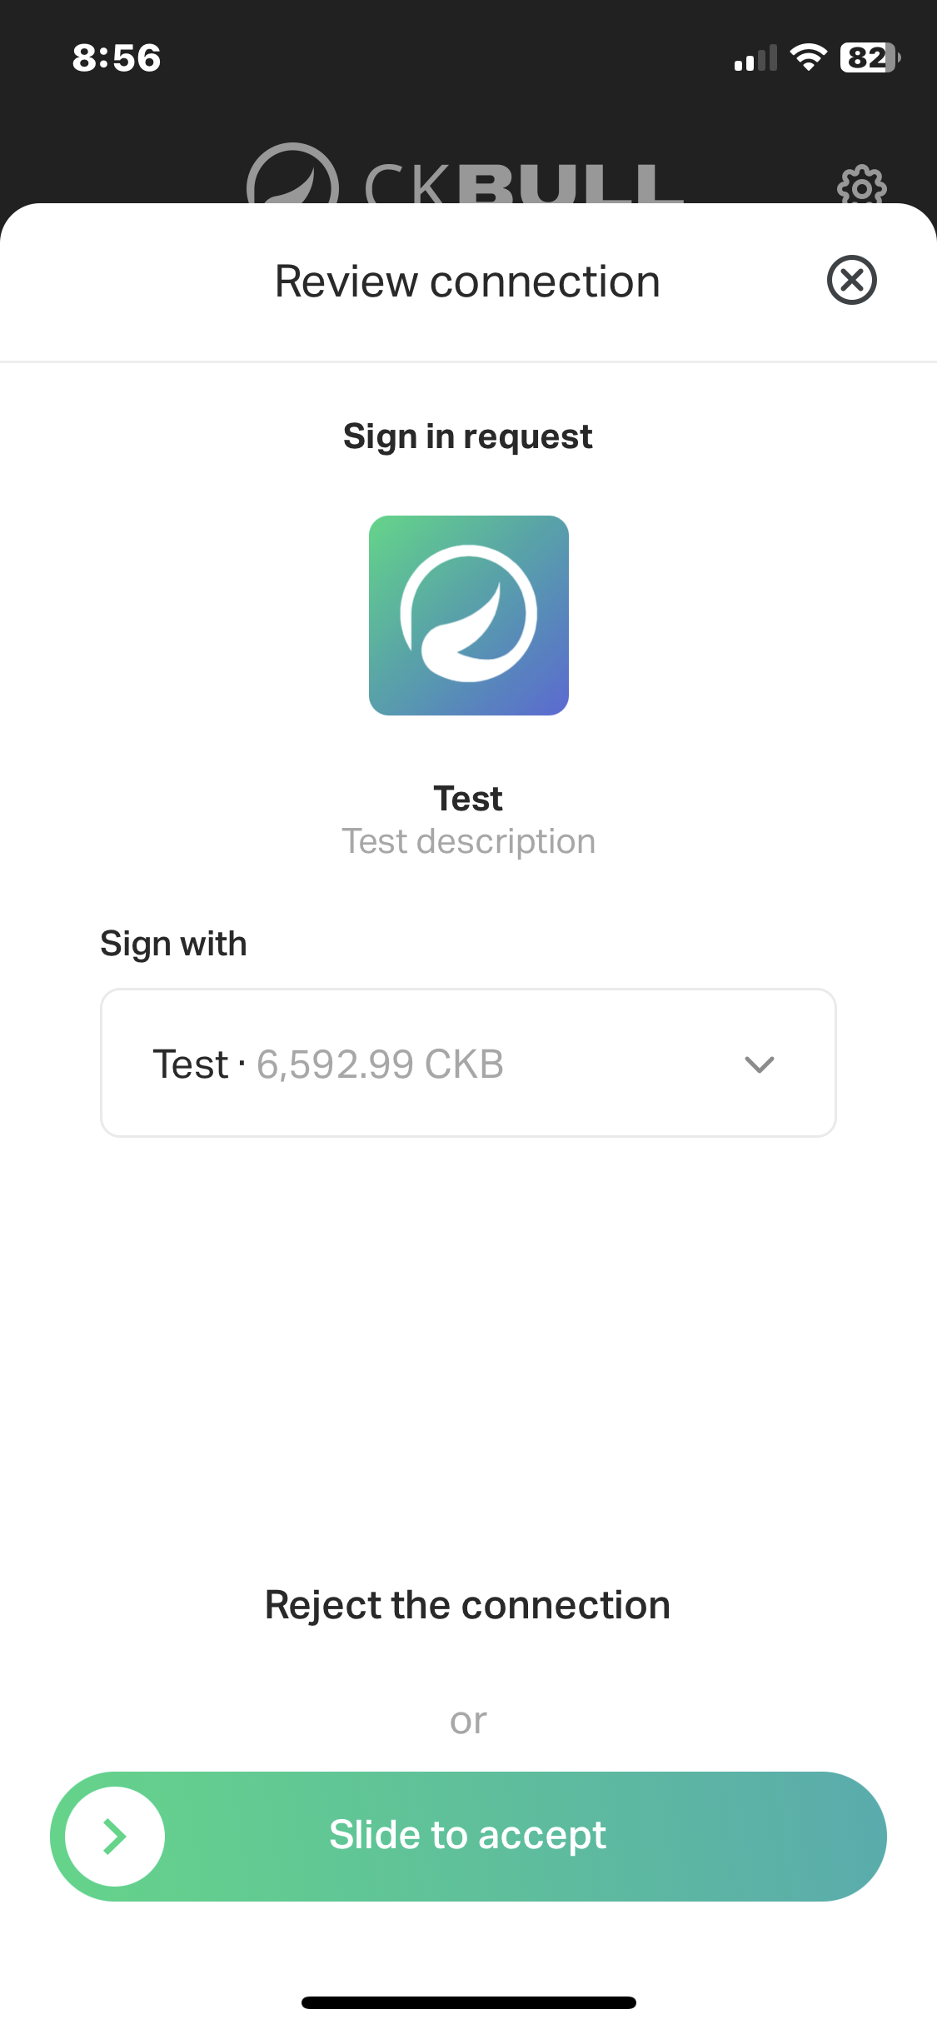Tap the arrow handle on the accept slider

coord(115,1836)
